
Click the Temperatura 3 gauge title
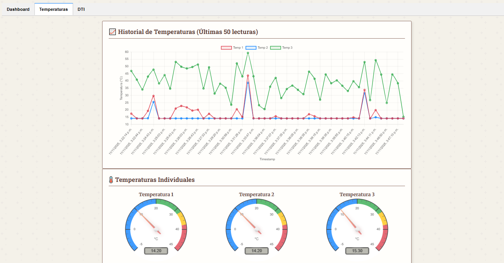[x=357, y=195]
